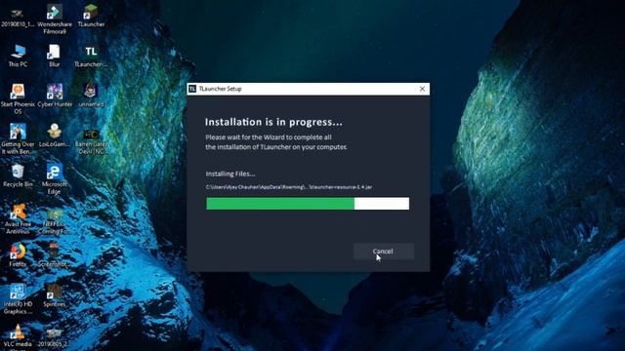
Task: Select the Avast Free Antivirus desktop icon
Action: click(x=18, y=218)
